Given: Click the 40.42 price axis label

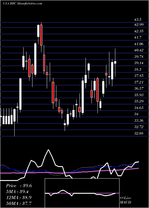Looking at the screenshot, I should click(139, 50).
